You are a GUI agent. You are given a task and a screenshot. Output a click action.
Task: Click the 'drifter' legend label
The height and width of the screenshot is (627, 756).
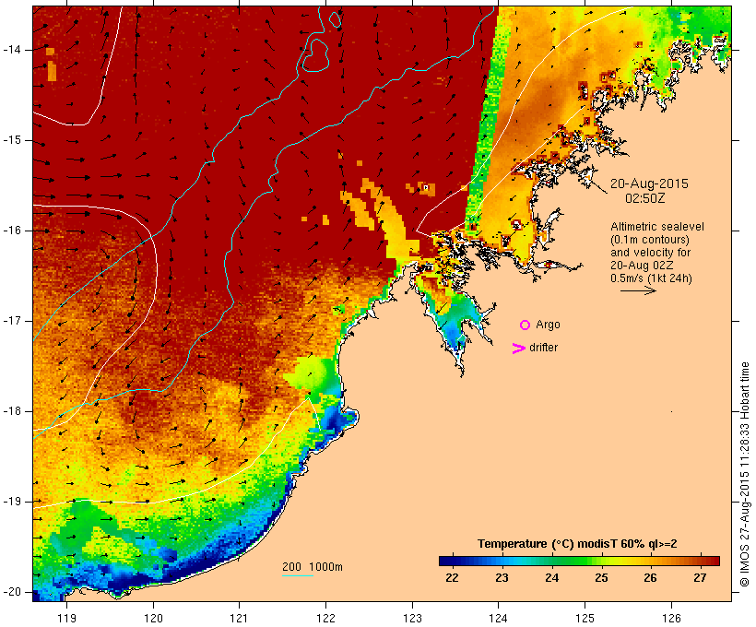pos(543,348)
